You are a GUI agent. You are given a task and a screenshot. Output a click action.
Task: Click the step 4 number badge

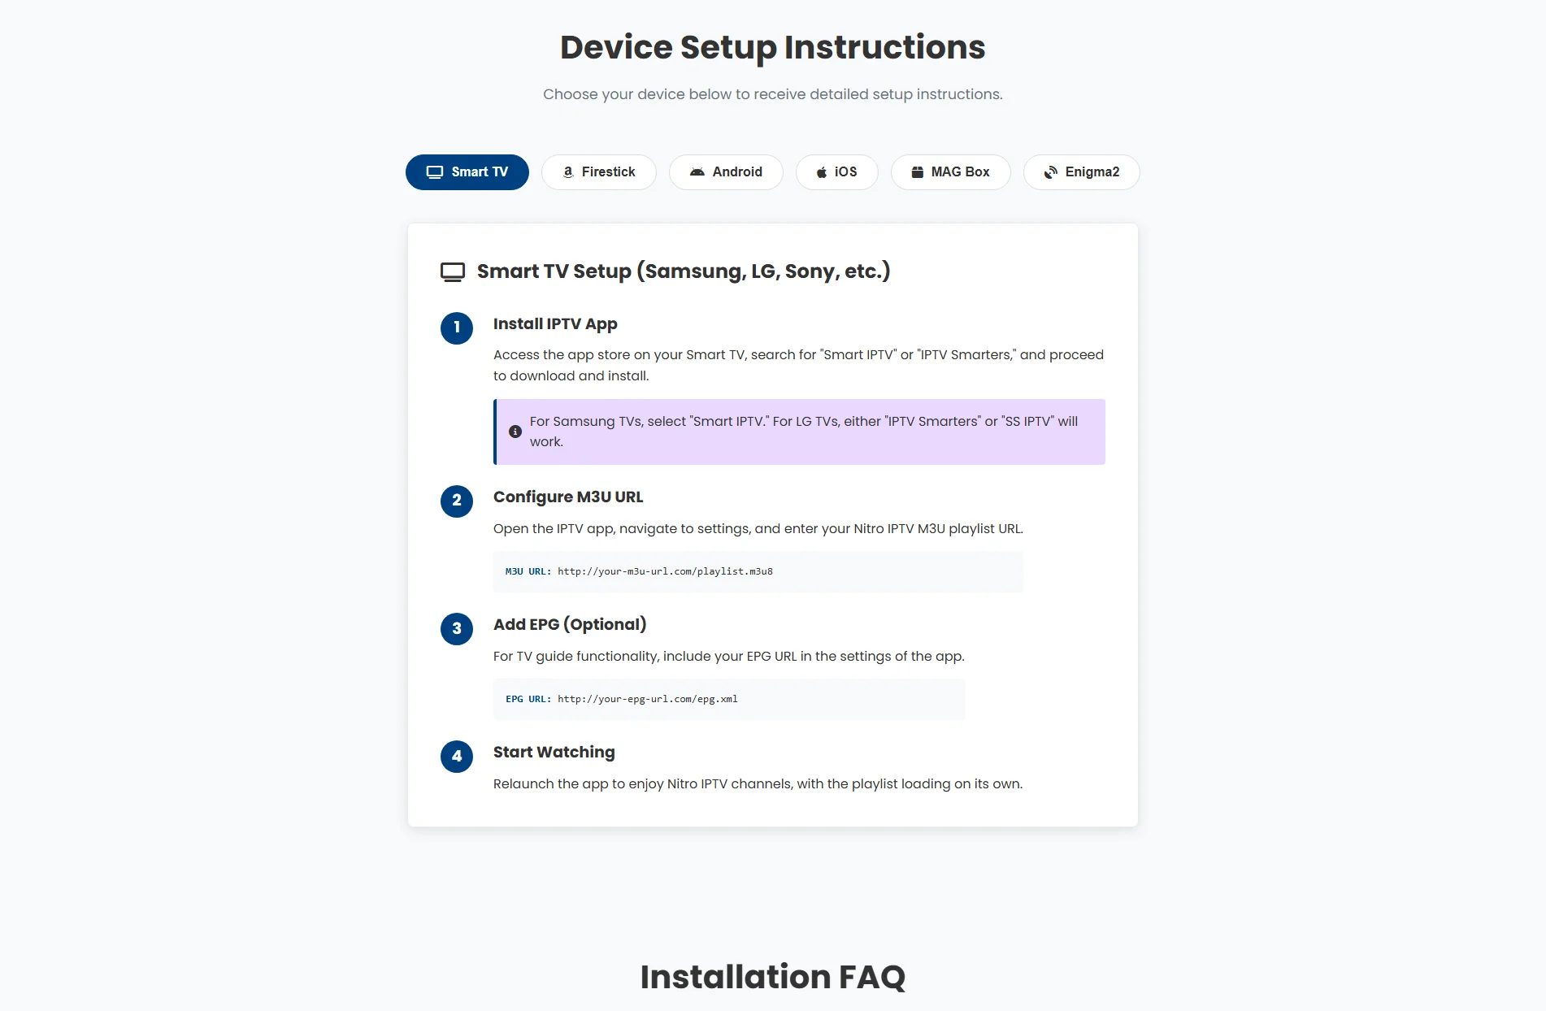[457, 757]
